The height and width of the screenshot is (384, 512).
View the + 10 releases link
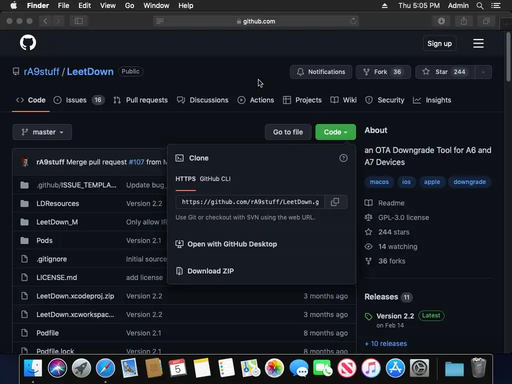click(385, 343)
